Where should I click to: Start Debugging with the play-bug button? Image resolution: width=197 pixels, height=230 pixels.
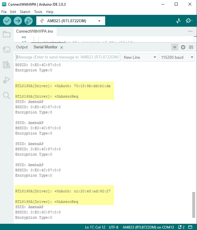coord(29,21)
